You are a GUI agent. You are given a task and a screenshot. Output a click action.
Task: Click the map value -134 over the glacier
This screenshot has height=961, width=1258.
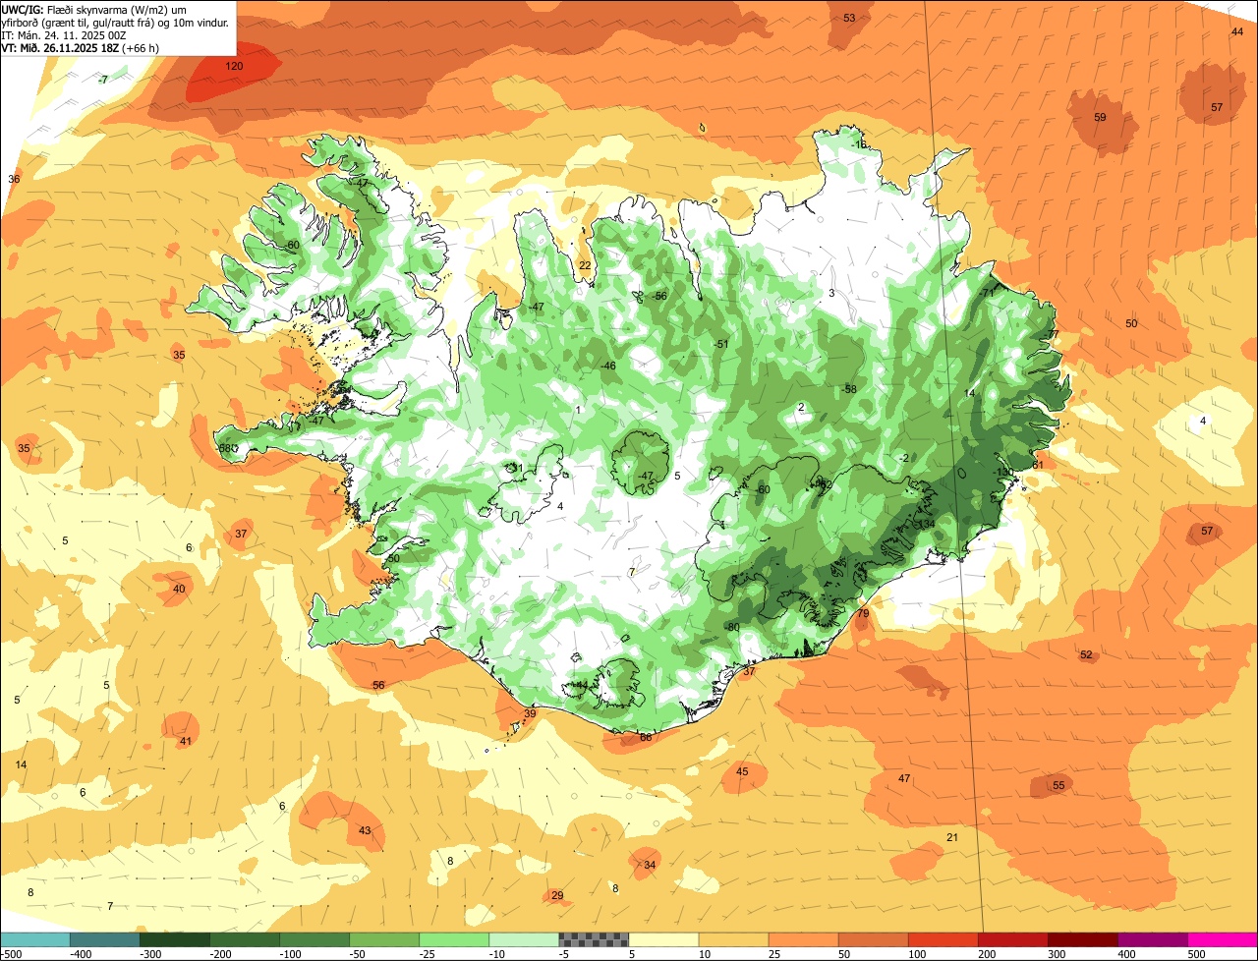coord(925,524)
